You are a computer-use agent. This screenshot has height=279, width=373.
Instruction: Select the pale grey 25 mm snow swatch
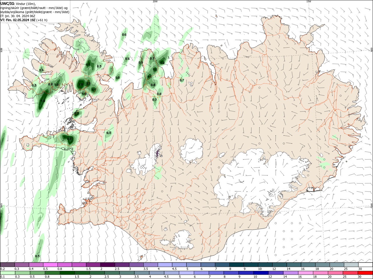click(351, 265)
